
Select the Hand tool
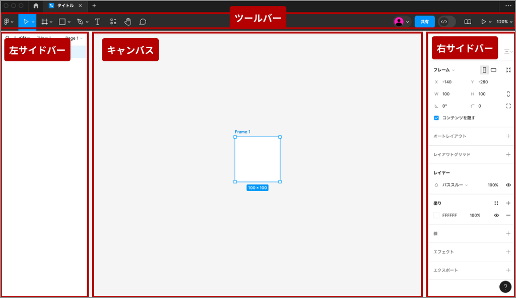click(128, 22)
